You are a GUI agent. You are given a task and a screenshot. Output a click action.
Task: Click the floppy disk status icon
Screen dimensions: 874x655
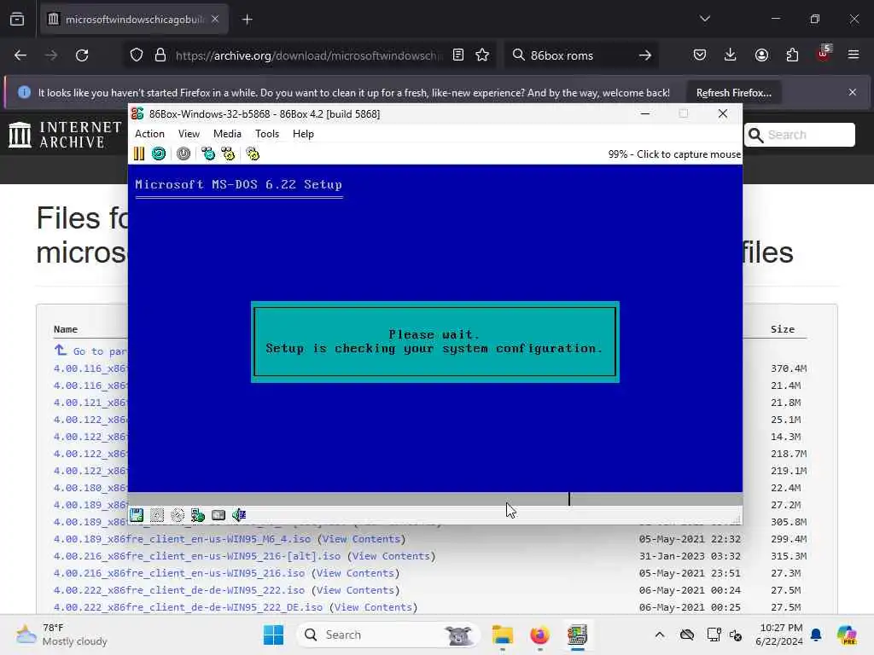[137, 514]
